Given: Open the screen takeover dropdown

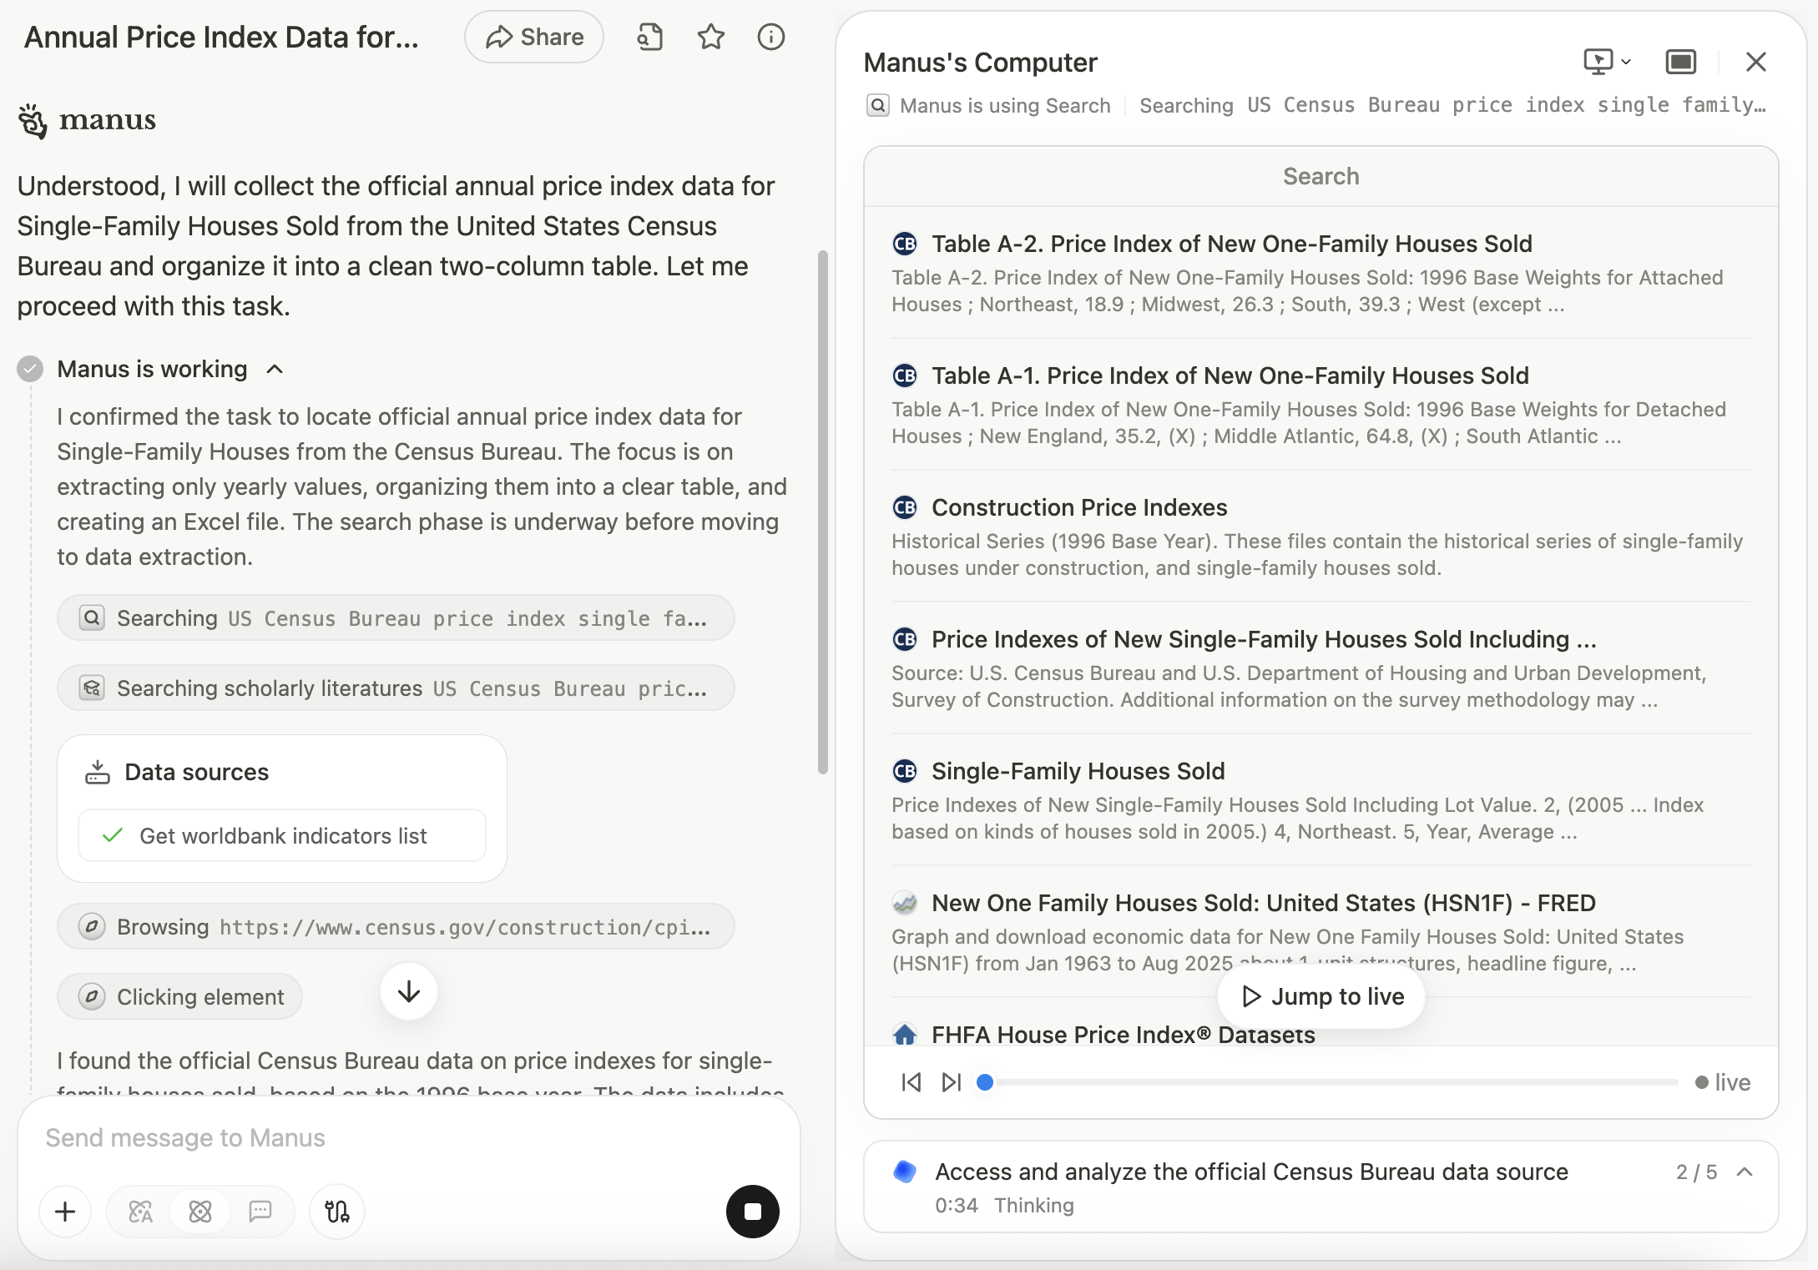Looking at the screenshot, I should click(1607, 62).
